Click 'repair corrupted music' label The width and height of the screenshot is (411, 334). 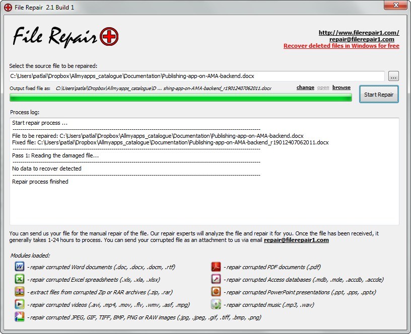[x=269, y=305]
